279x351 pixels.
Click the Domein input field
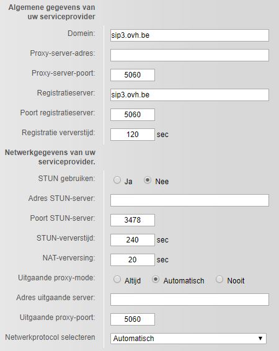(x=190, y=35)
